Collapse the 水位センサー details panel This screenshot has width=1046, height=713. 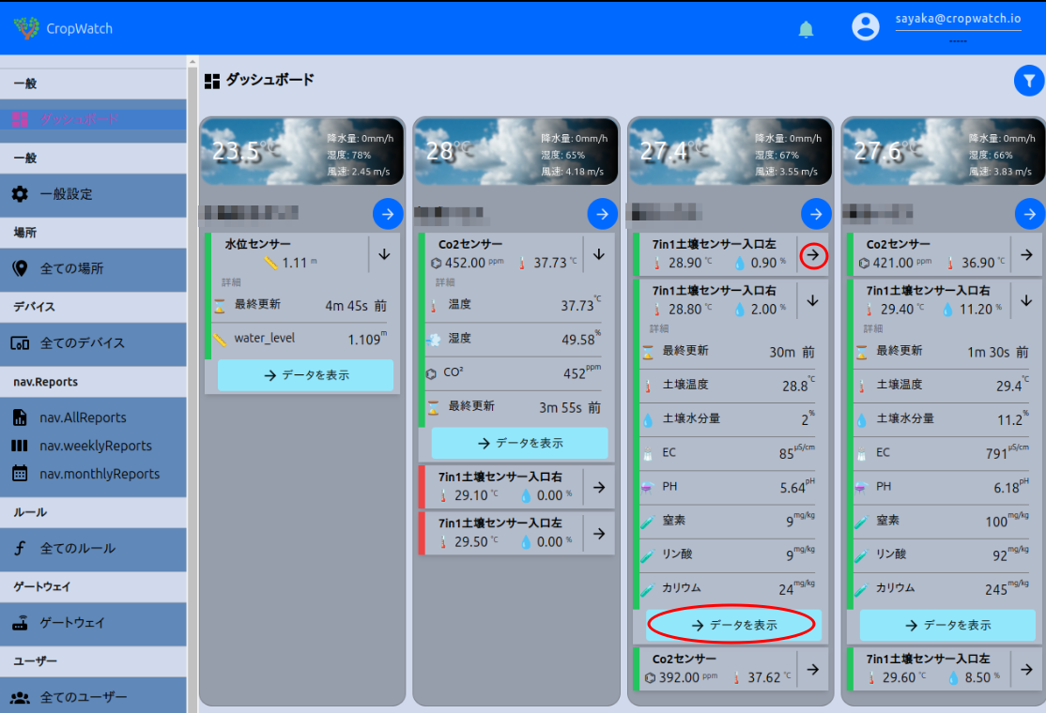(384, 254)
